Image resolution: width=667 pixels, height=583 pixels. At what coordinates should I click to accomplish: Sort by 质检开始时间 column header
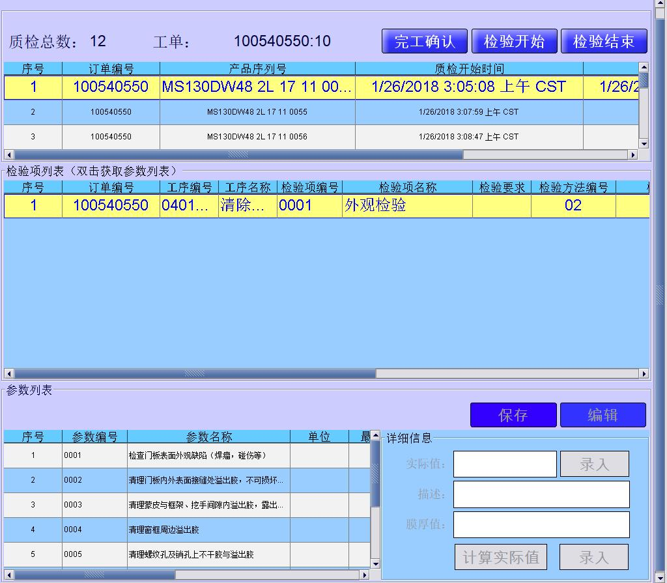pyautogui.click(x=469, y=68)
